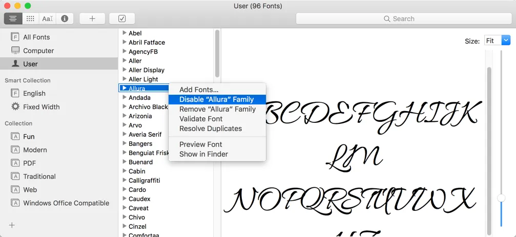Viewport: 516px width, 237px height.
Task: Choose Remove "Allura" Family
Action: (217, 109)
